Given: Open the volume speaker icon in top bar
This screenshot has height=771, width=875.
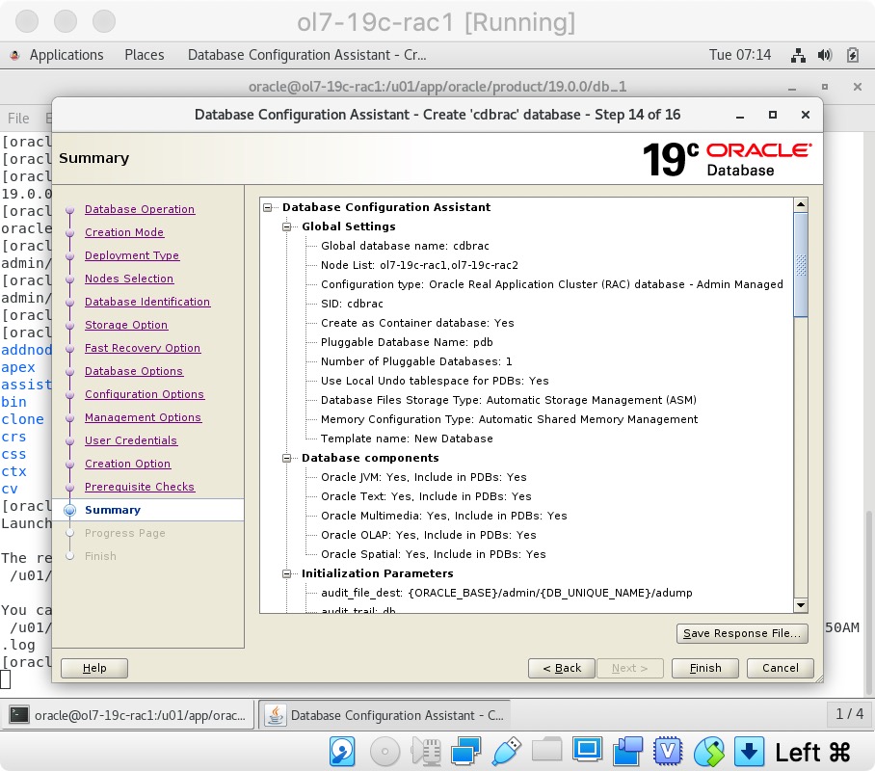Looking at the screenshot, I should point(824,55).
